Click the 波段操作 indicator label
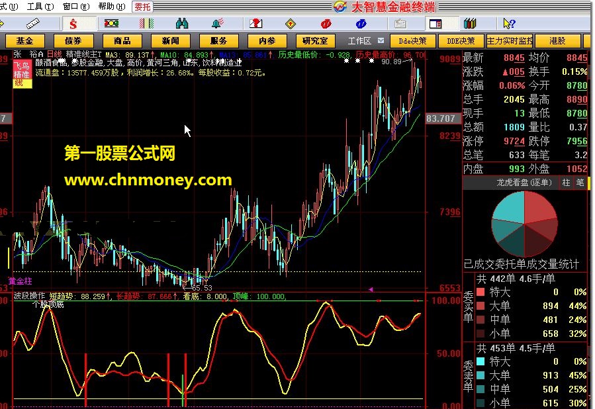 pyautogui.click(x=29, y=296)
